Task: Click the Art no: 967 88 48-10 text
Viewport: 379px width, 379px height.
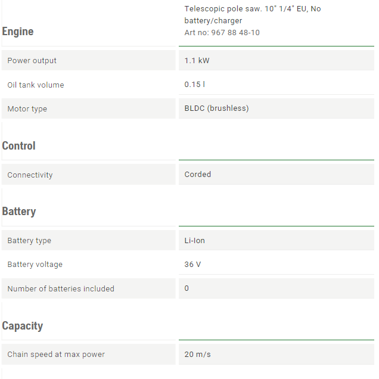Action: [222, 33]
